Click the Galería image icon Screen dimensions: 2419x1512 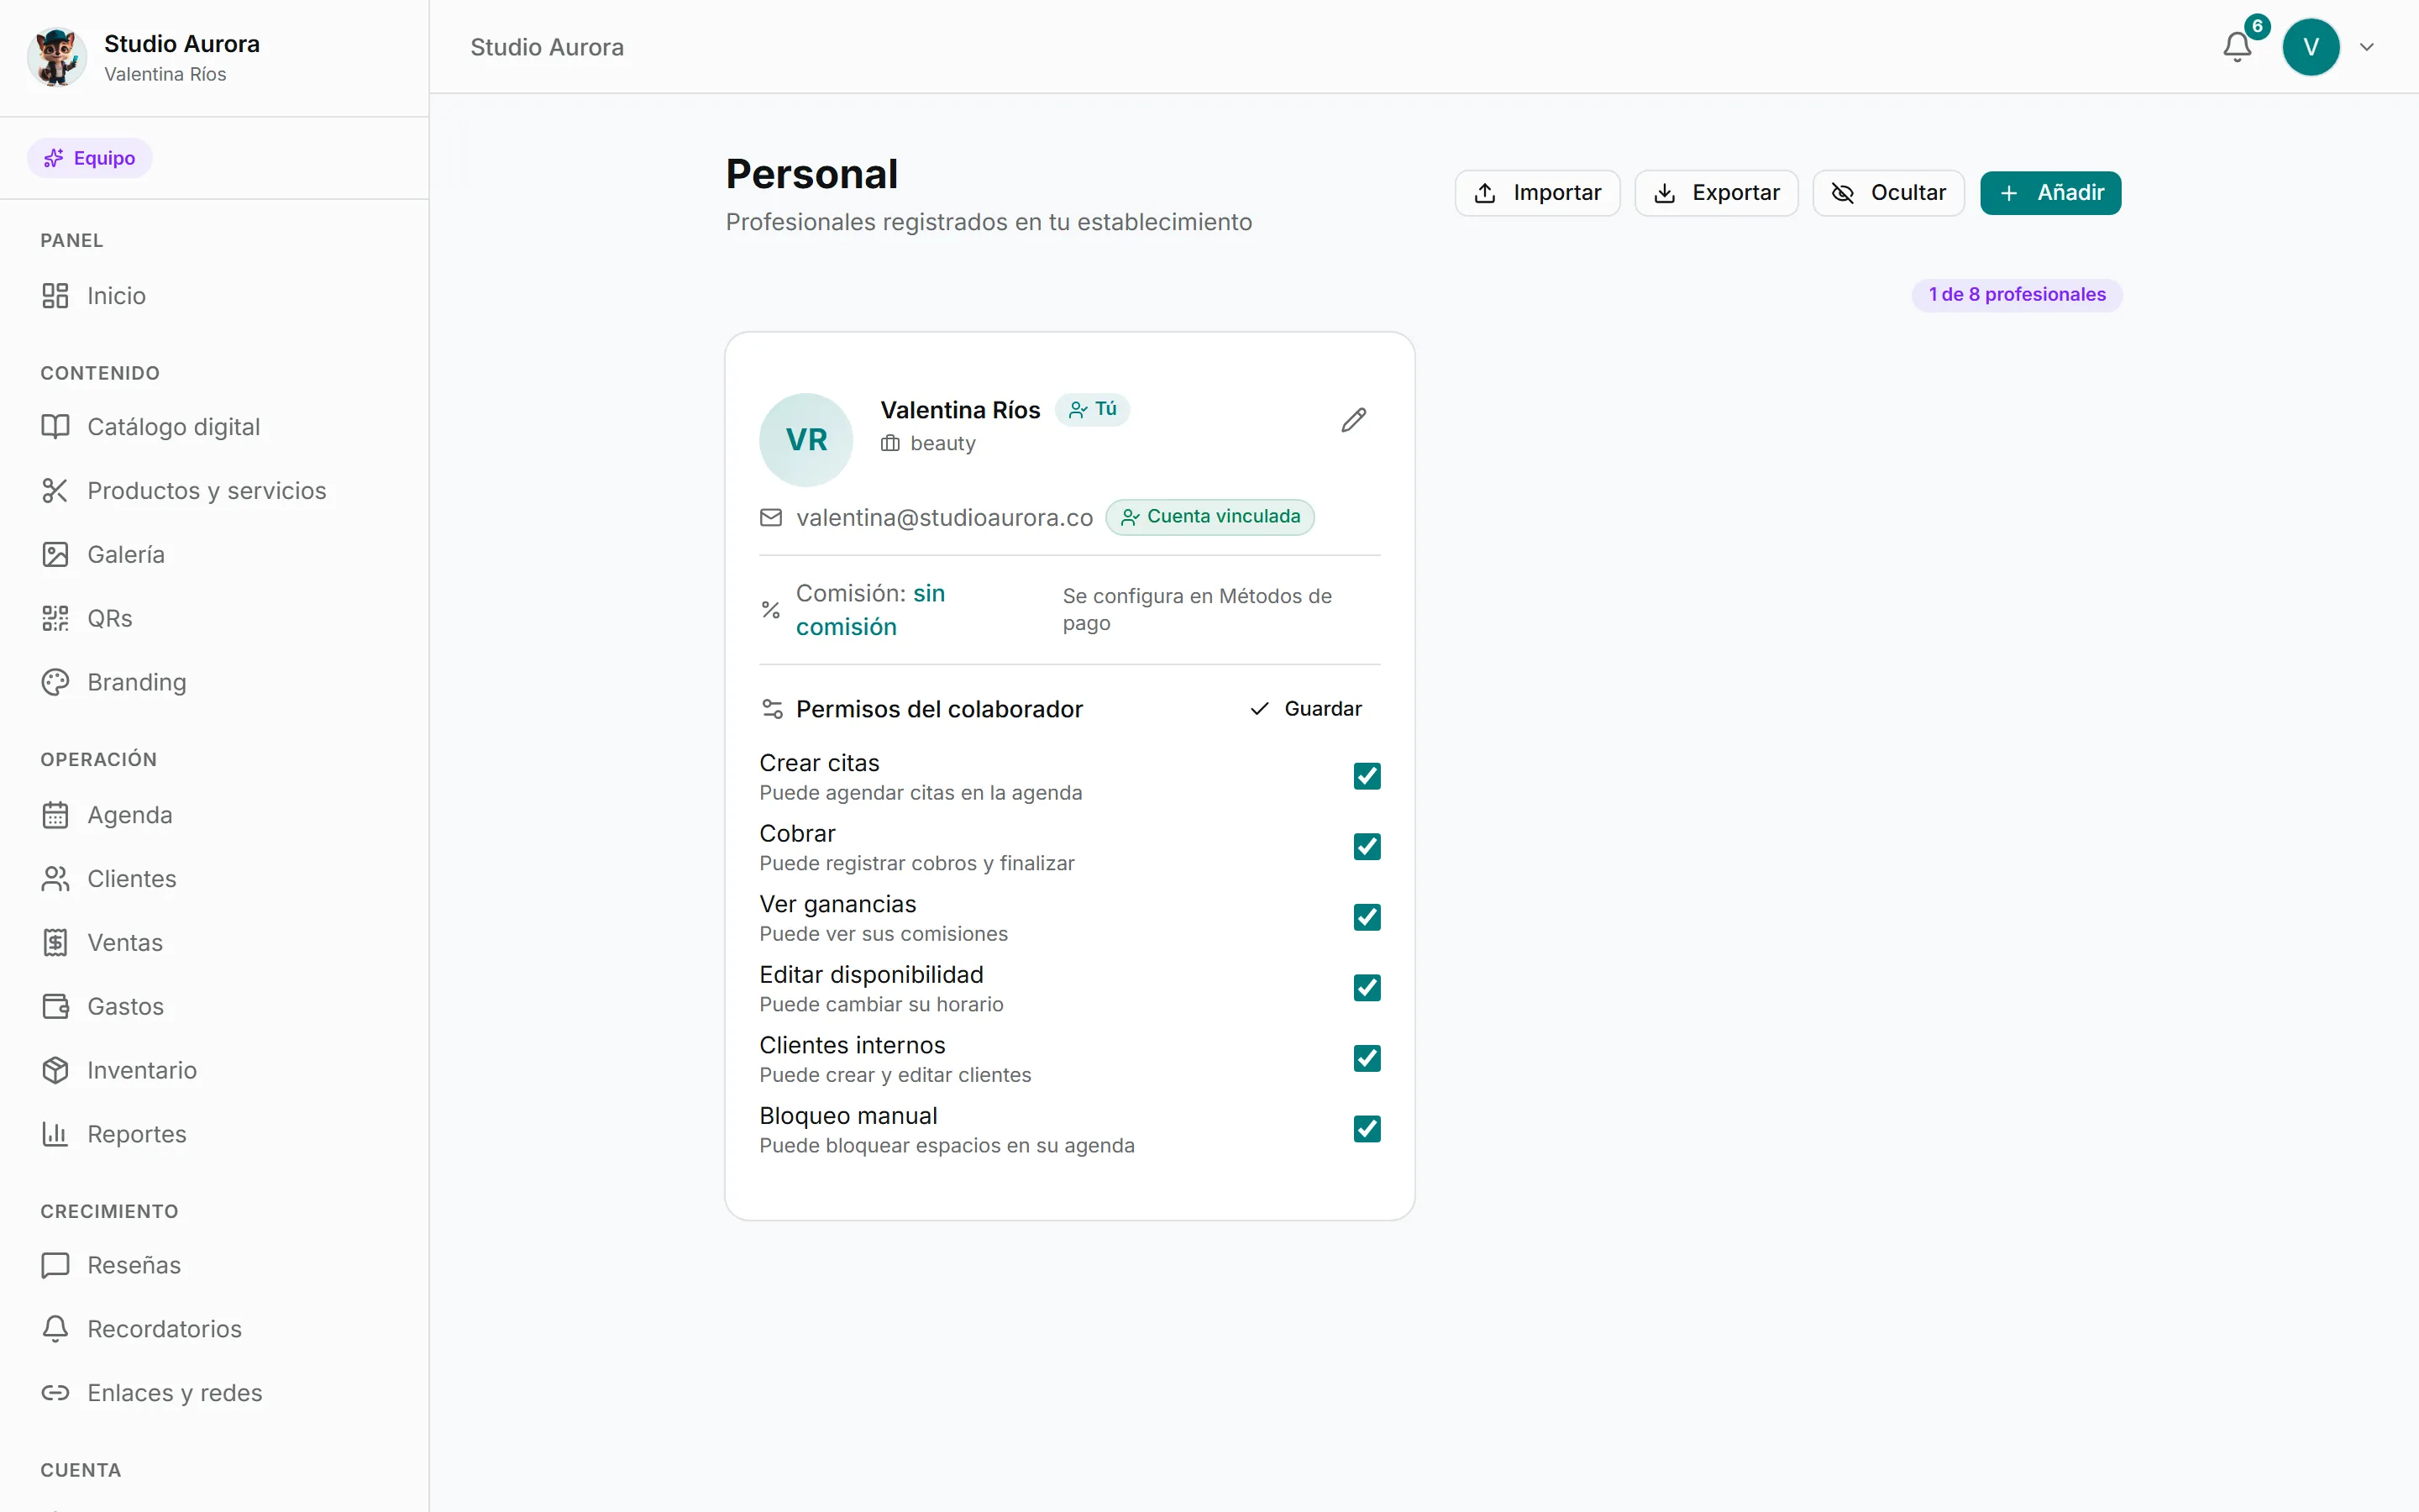55,555
